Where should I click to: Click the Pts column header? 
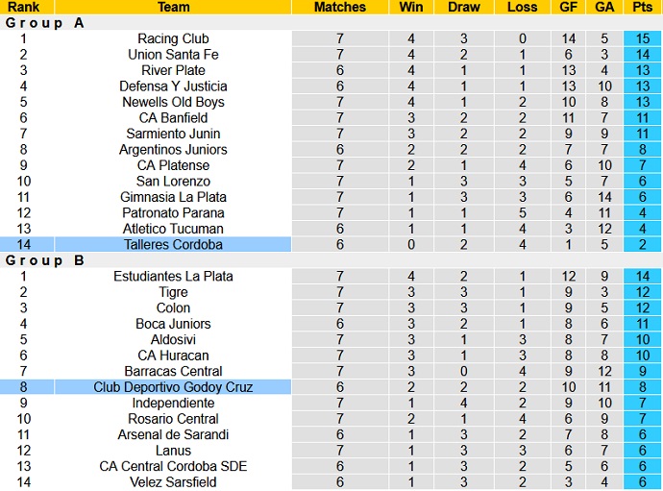[642, 7]
